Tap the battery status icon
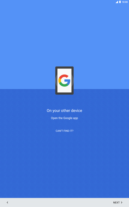 point(120,2)
